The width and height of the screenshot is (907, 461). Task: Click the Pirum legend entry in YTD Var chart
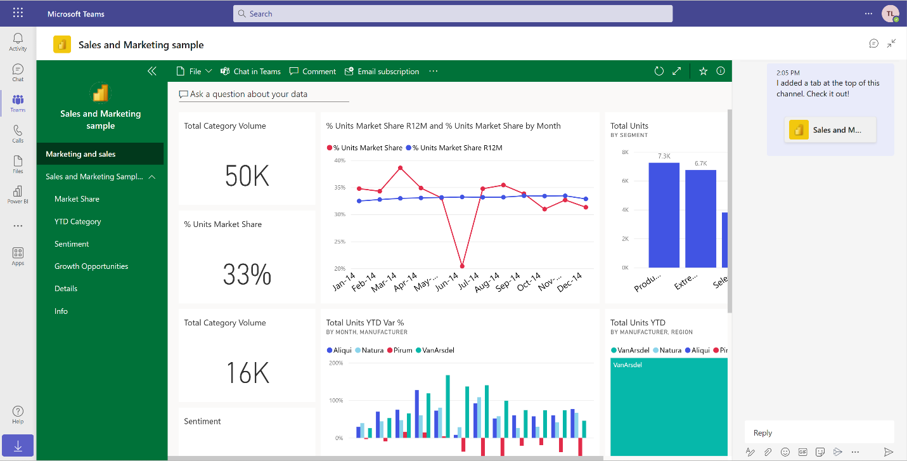401,350
